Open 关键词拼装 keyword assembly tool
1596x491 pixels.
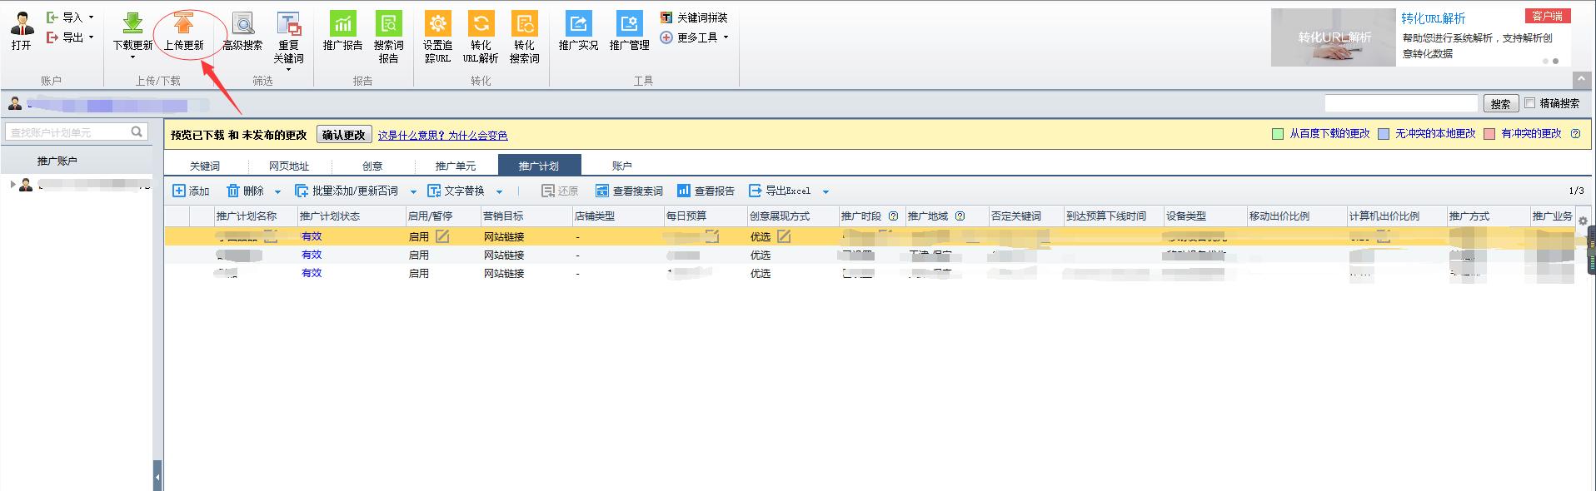click(x=694, y=17)
